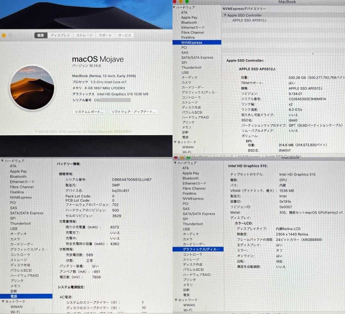
Task: Select WWAN under the network section
Action: [x=188, y=147]
